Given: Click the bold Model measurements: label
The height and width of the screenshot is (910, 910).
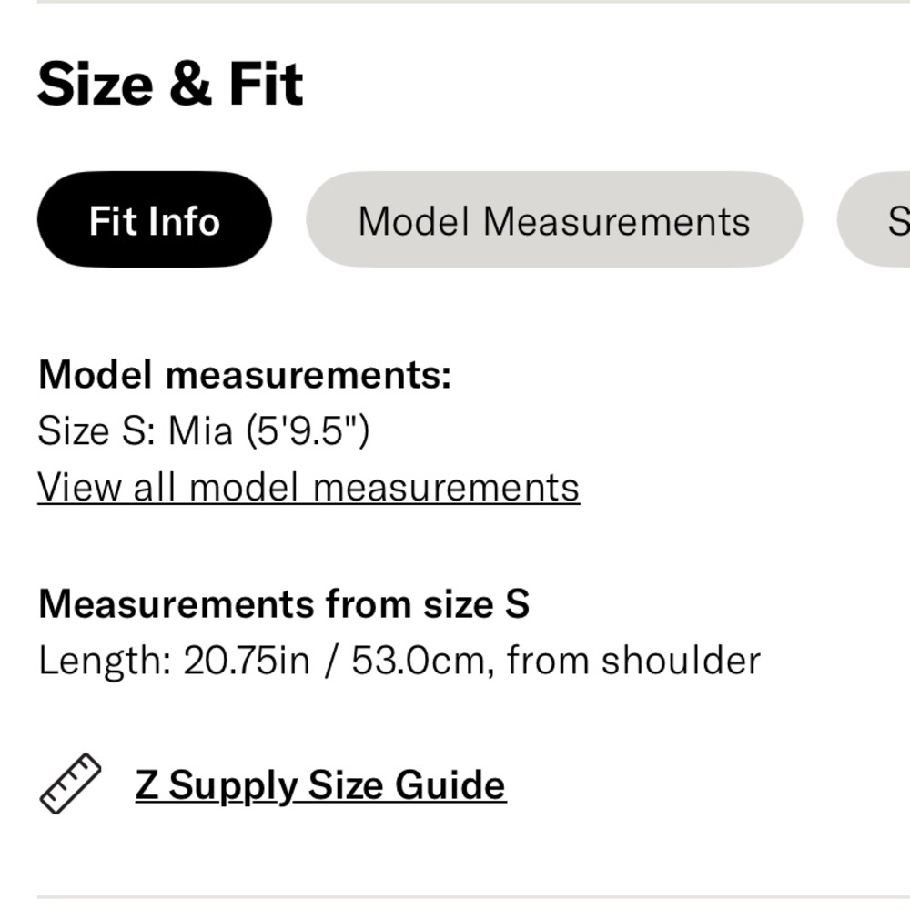Looking at the screenshot, I should (244, 374).
